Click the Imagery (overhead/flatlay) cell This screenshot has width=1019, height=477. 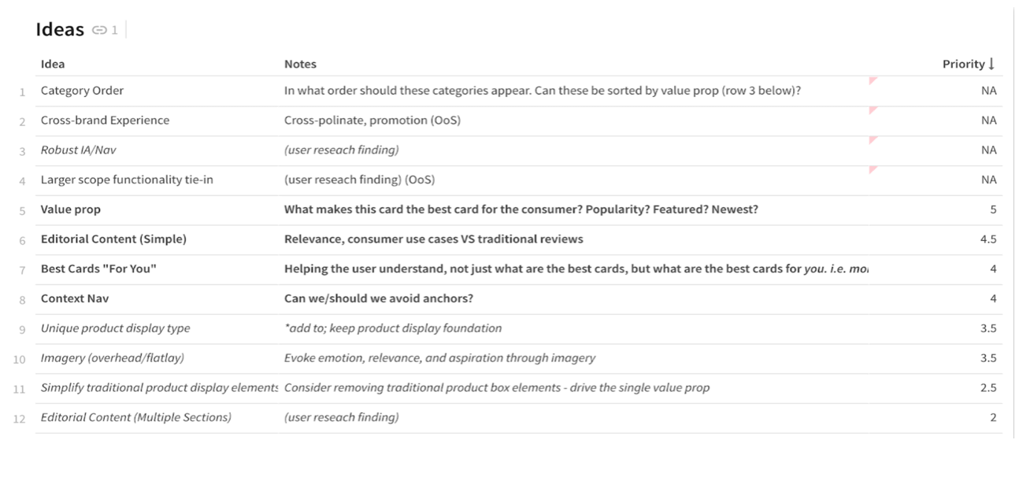coord(113,358)
